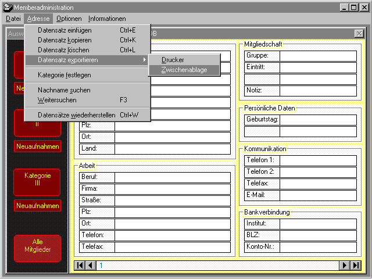Close the inner database window
The height and width of the screenshot is (279, 372).
click(359, 34)
